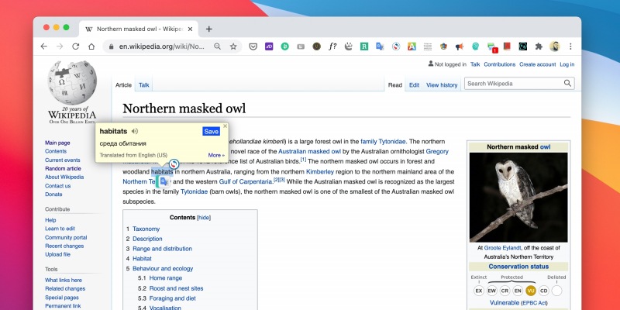Click the browser address bar URL
This screenshot has height=310, width=620.
pos(162,46)
